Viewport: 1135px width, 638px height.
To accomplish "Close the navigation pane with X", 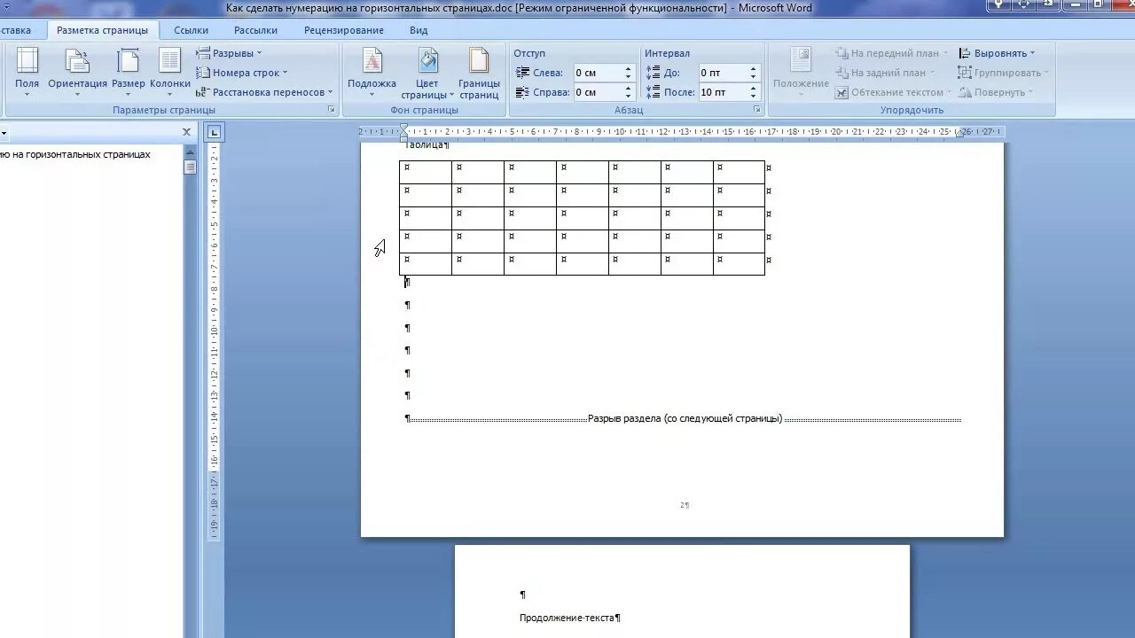I will pyautogui.click(x=186, y=132).
